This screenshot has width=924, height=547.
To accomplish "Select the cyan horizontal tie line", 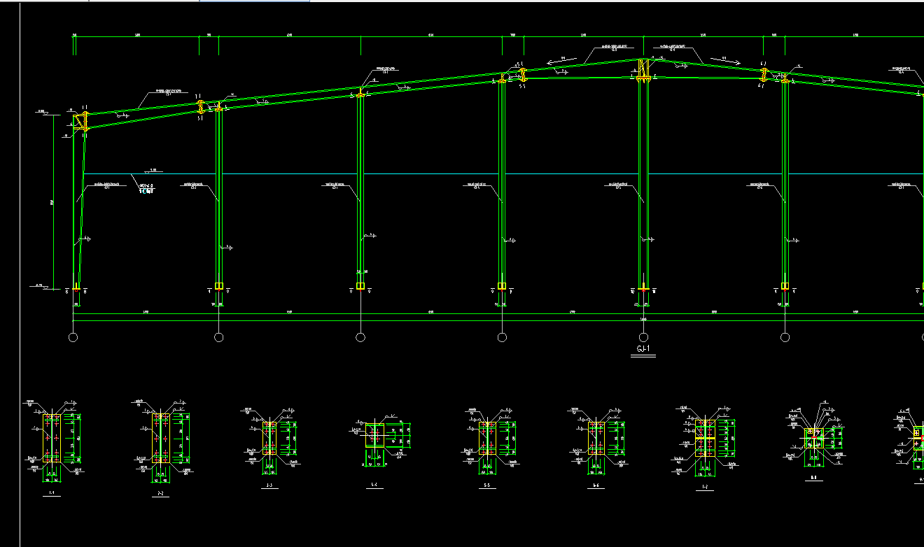I will [503, 173].
